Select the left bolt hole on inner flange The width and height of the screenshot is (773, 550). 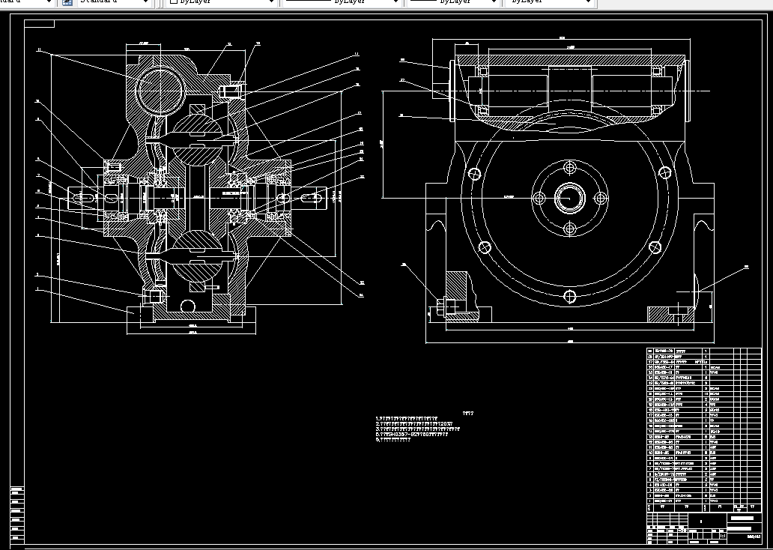(539, 199)
